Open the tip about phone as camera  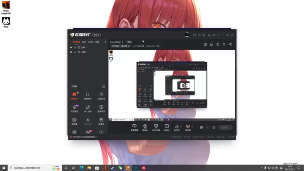pos(84,137)
